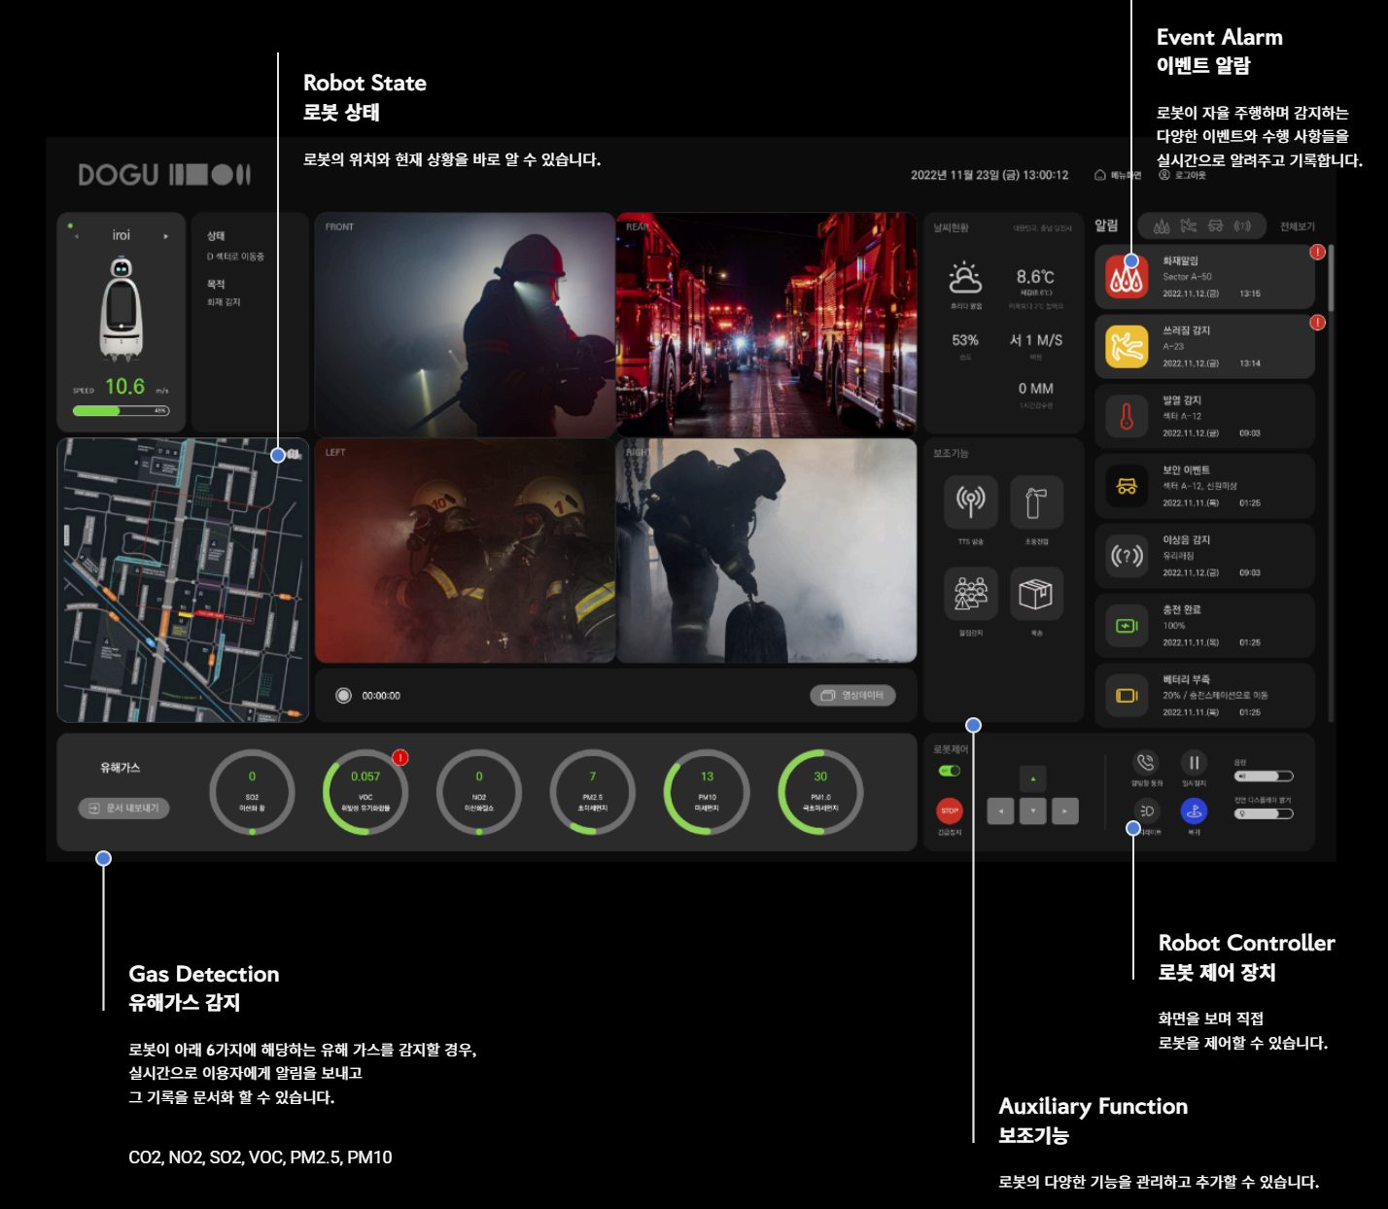
Task: Start TTS broadcast with the antenna icon
Action: [970, 501]
